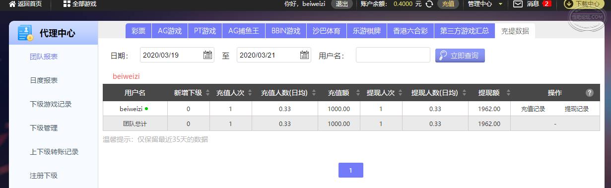This screenshot has width=611, height=188.
Task: Open the messages envelope icon
Action: (x=518, y=4)
